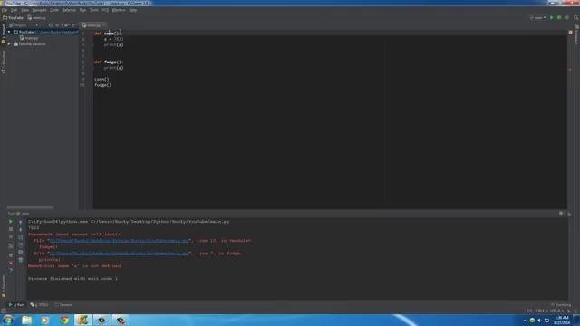Collapse the YouTube project folder

pyautogui.click(x=9, y=33)
